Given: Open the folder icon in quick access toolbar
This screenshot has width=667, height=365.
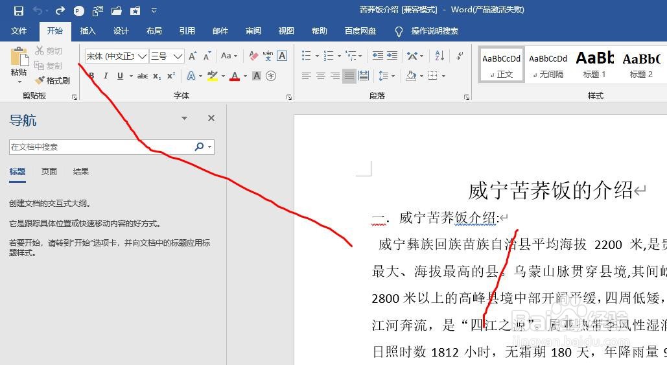Looking at the screenshot, I should point(117,10).
